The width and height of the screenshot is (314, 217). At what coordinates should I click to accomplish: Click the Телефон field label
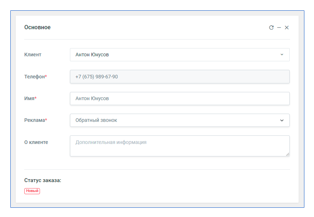34,77
